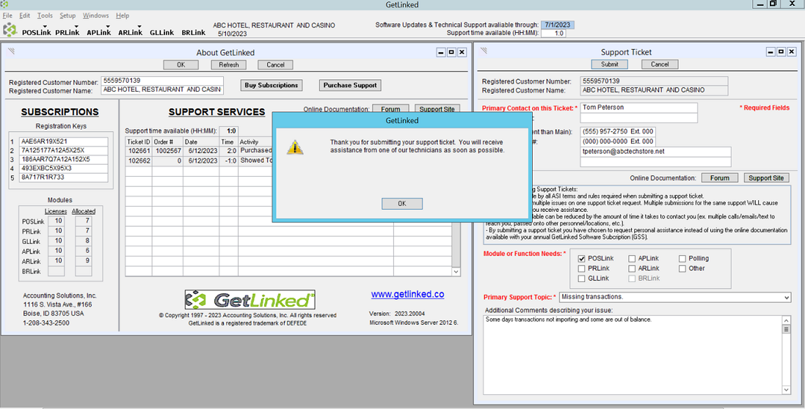The height and width of the screenshot is (409, 805).
Task: Open the Windows menu
Action: pyautogui.click(x=96, y=15)
